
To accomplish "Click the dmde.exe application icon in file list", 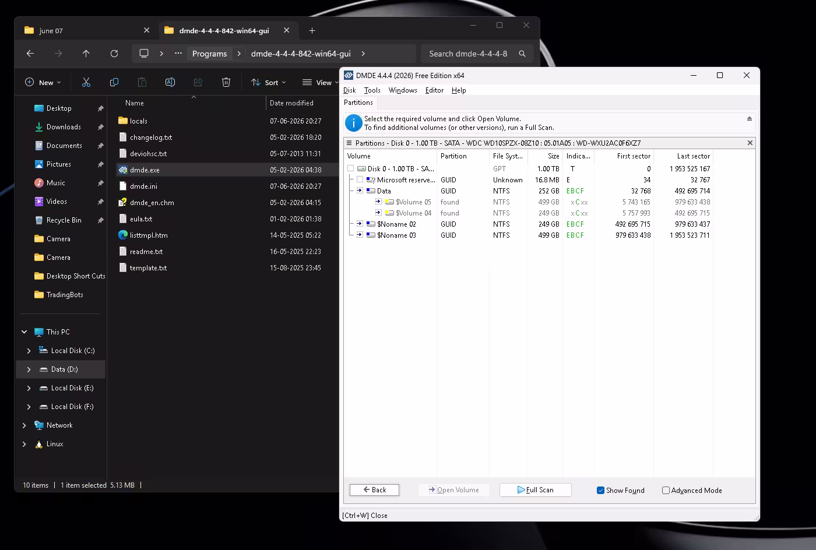I will point(122,170).
